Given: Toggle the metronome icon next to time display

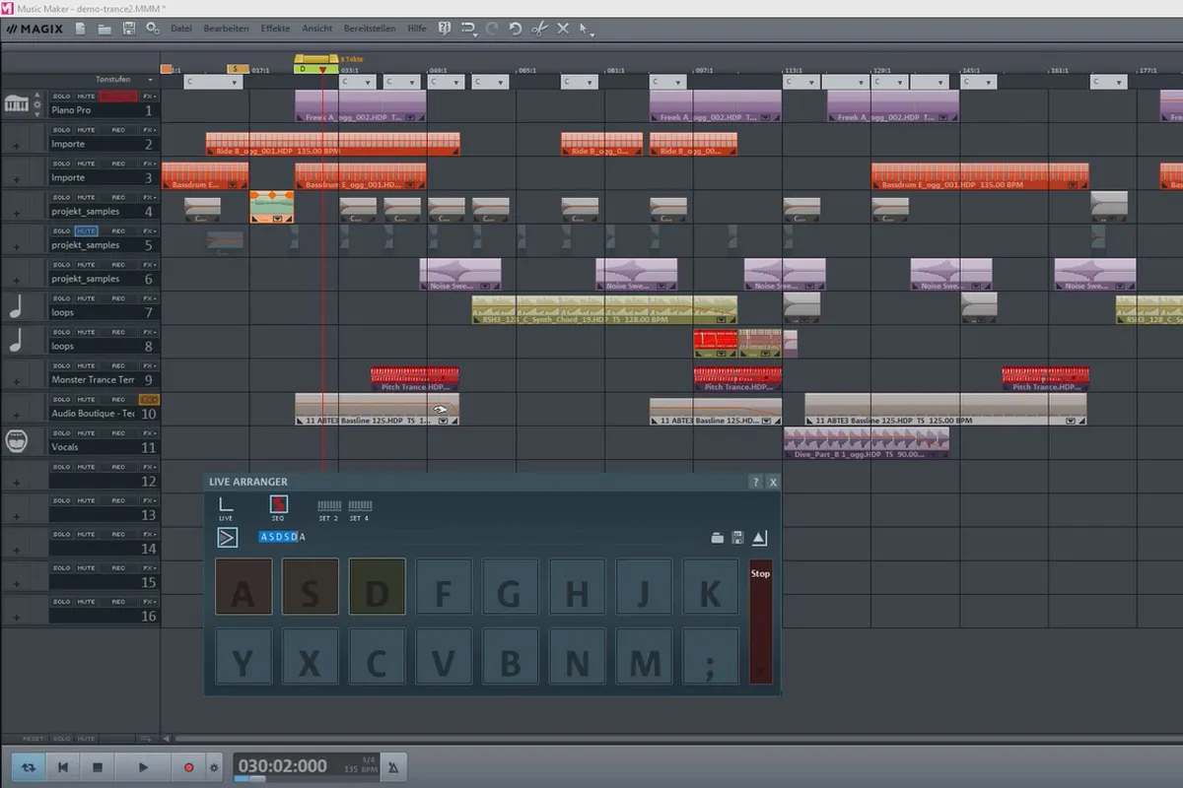Looking at the screenshot, I should 395,767.
